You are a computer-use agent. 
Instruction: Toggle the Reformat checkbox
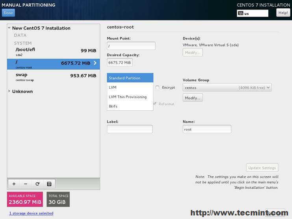click(154, 104)
